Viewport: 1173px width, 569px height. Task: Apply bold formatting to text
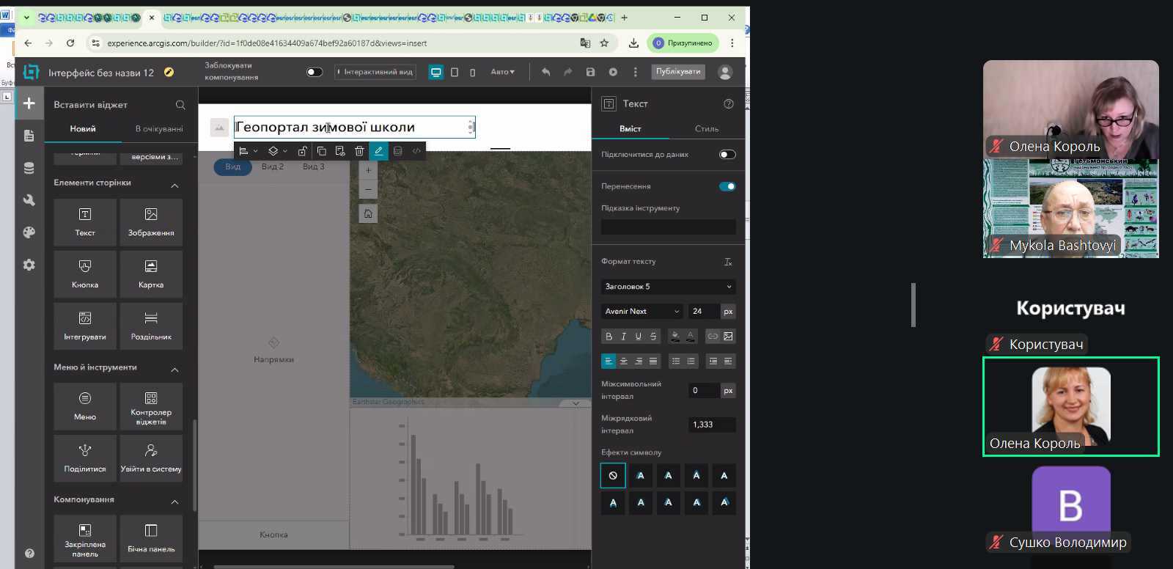tap(608, 337)
